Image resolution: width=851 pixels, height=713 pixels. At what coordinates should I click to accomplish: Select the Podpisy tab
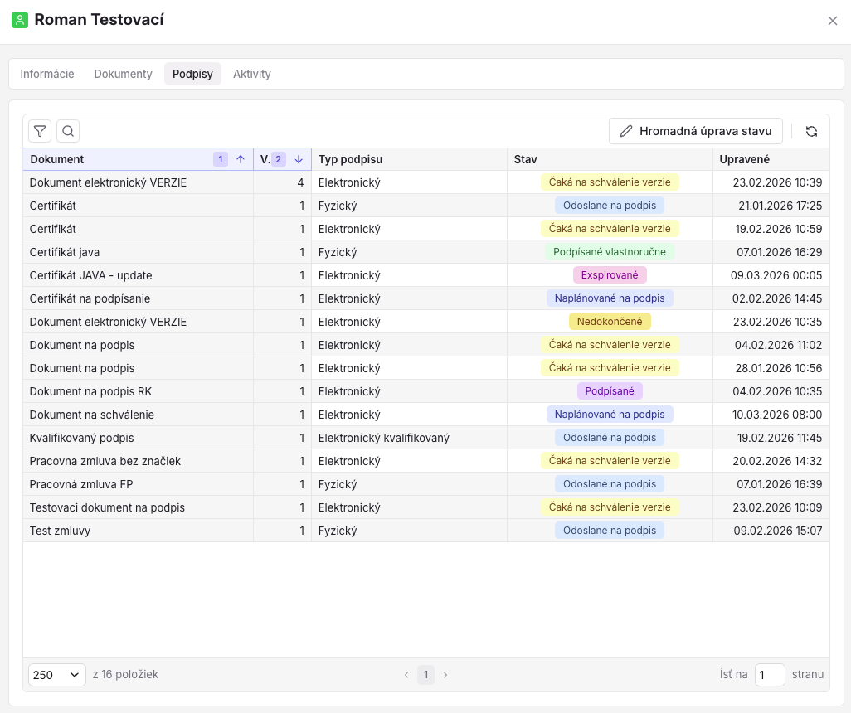click(192, 74)
